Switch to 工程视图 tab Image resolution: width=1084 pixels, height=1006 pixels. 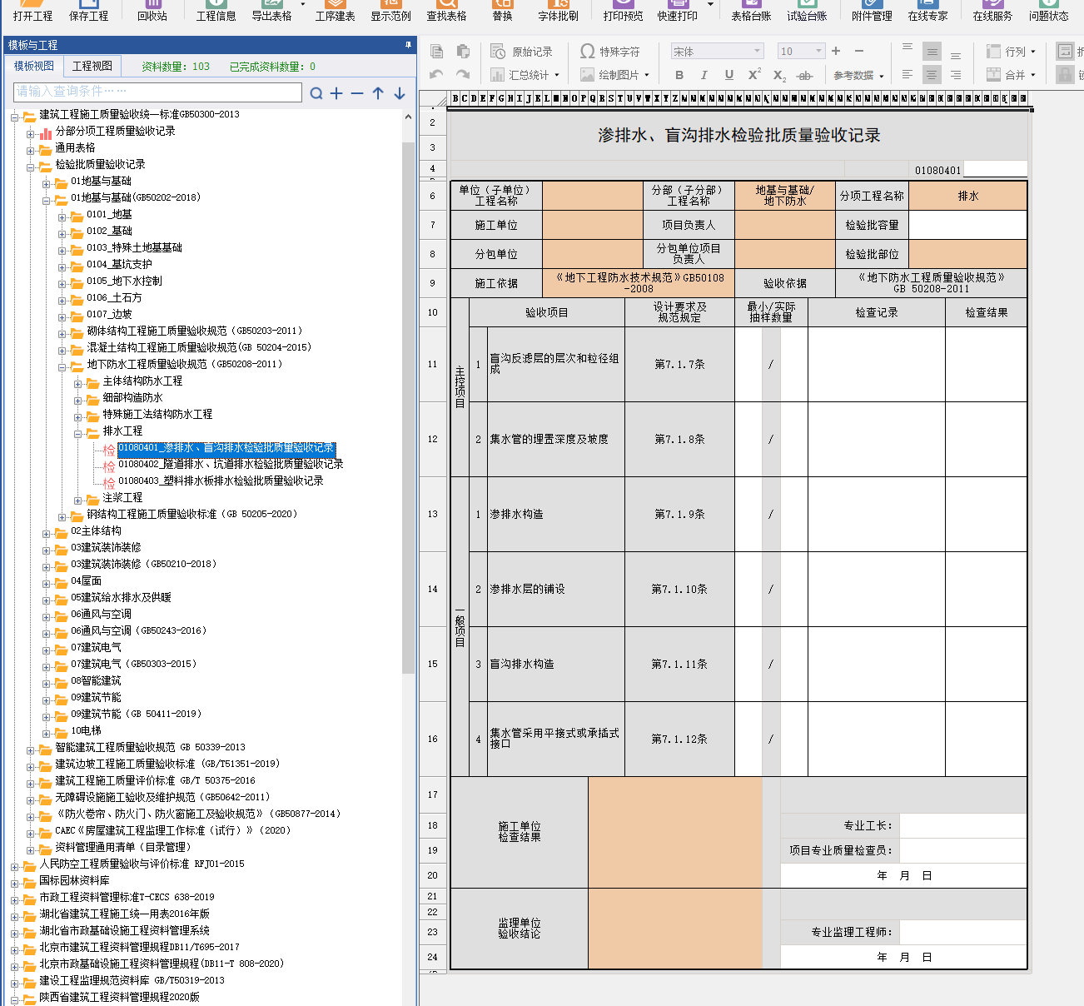92,66
